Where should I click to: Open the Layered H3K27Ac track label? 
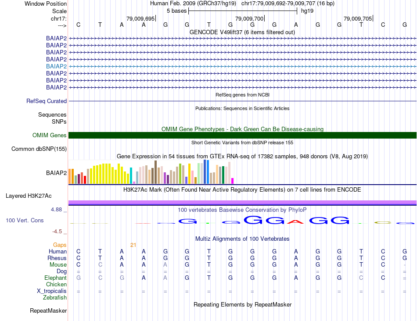point(29,196)
